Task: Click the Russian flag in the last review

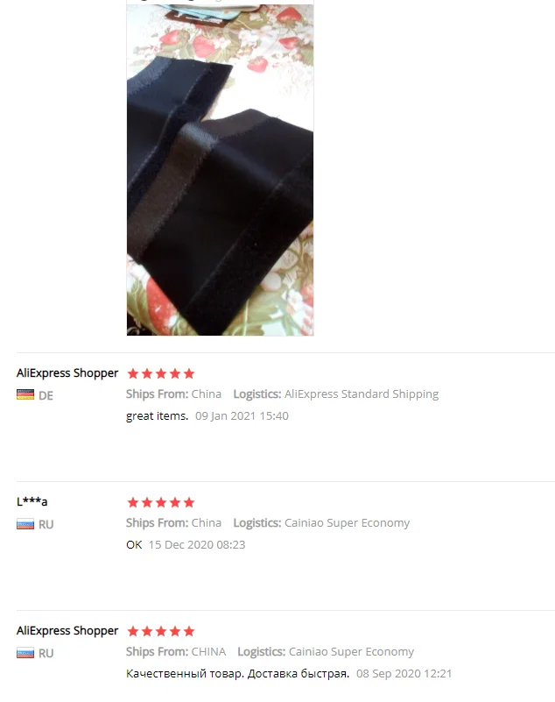Action: point(25,653)
